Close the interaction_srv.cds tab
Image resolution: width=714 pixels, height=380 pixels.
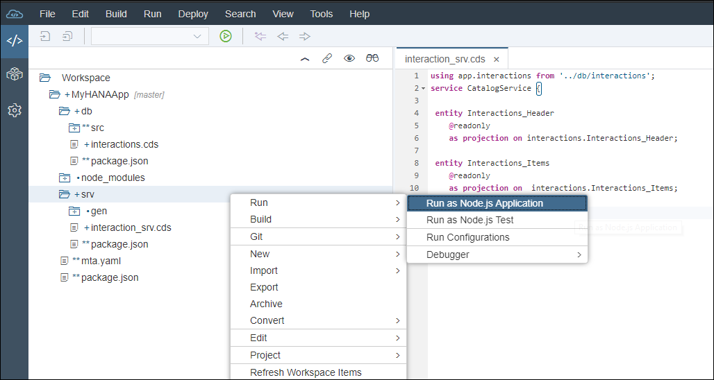coord(497,59)
